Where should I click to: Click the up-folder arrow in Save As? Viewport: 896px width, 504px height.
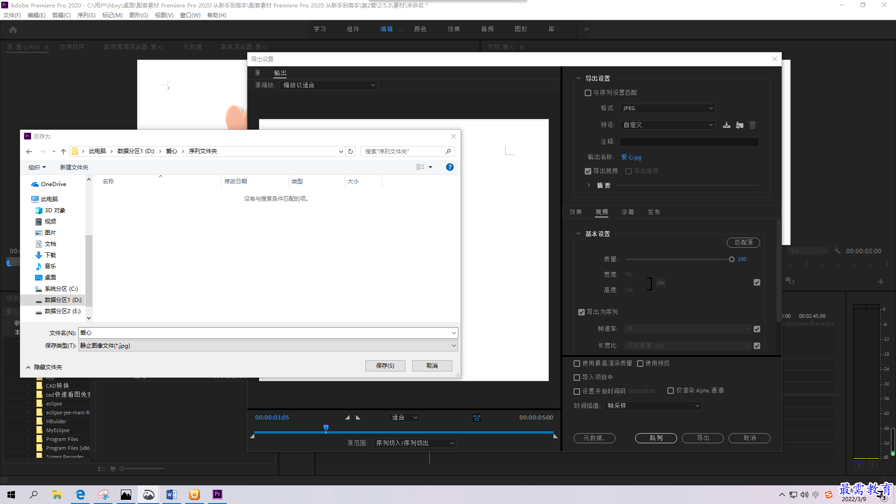point(63,151)
